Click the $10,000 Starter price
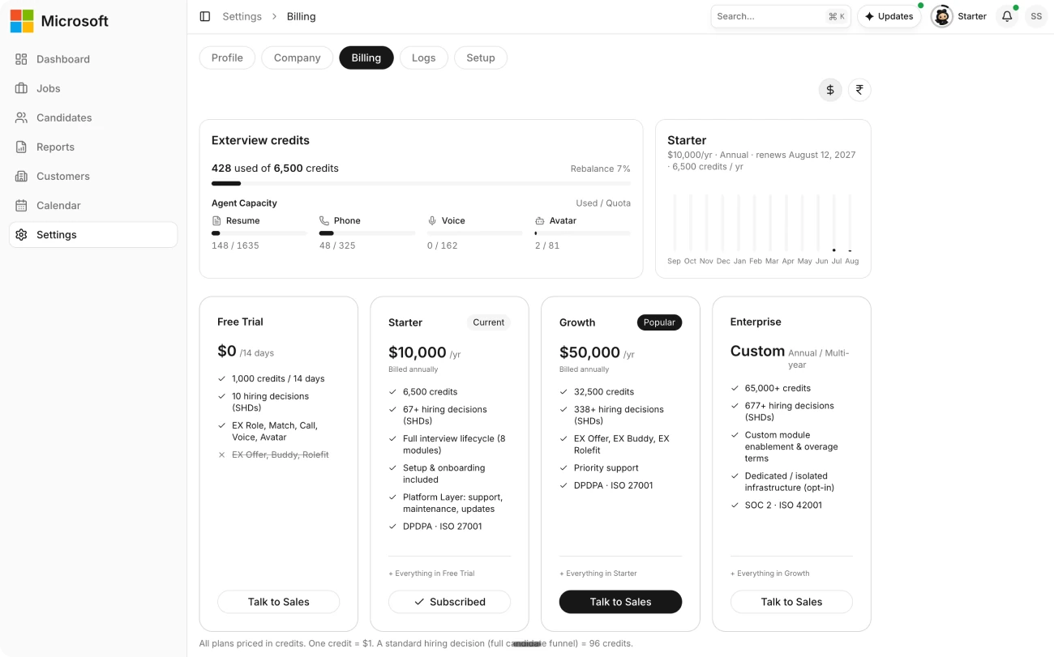The width and height of the screenshot is (1054, 657). (x=418, y=352)
